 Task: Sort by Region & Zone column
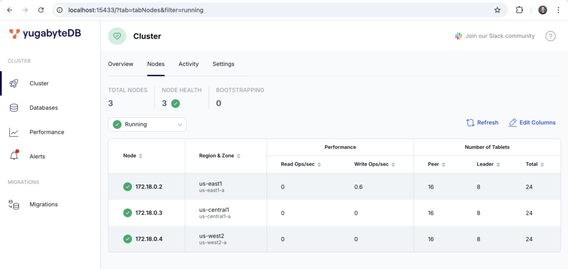(240, 156)
